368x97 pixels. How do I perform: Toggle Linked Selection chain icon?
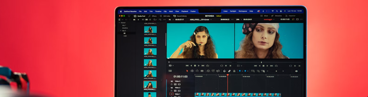[229, 71]
